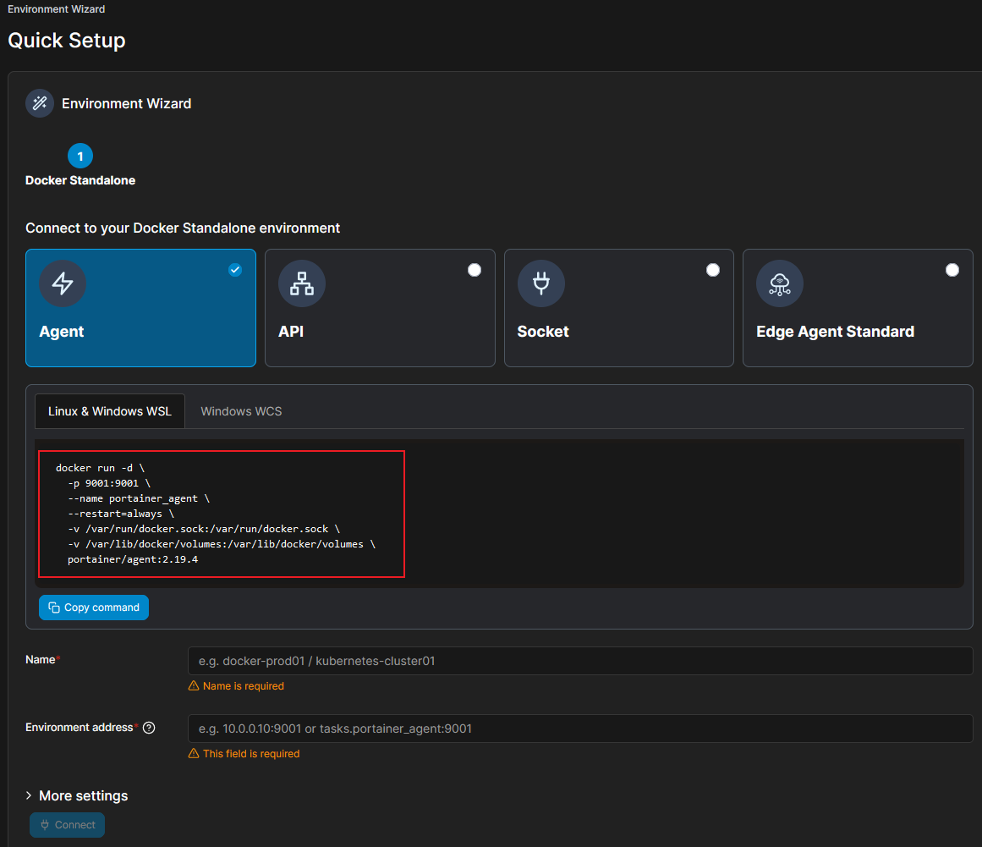The height and width of the screenshot is (847, 982).
Task: Click the This field is required message
Action: [251, 754]
